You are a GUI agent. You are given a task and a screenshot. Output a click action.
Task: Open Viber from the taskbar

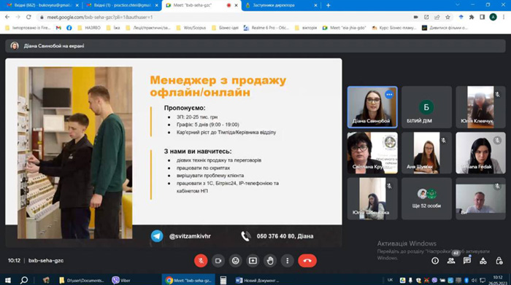click(121, 280)
